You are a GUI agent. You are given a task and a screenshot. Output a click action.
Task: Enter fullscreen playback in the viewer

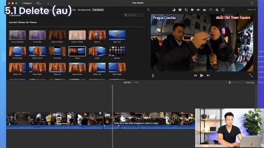251,76
